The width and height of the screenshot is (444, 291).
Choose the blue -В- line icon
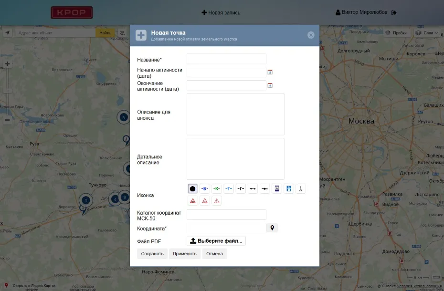(205, 189)
